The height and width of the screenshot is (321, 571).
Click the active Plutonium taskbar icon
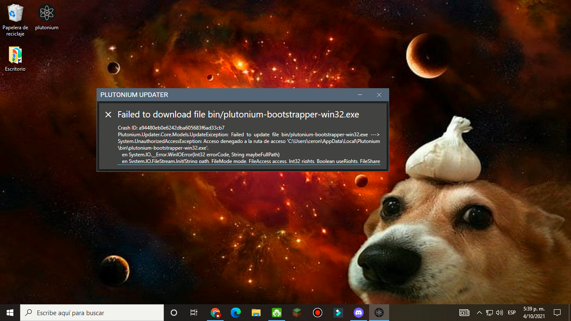coord(379,313)
